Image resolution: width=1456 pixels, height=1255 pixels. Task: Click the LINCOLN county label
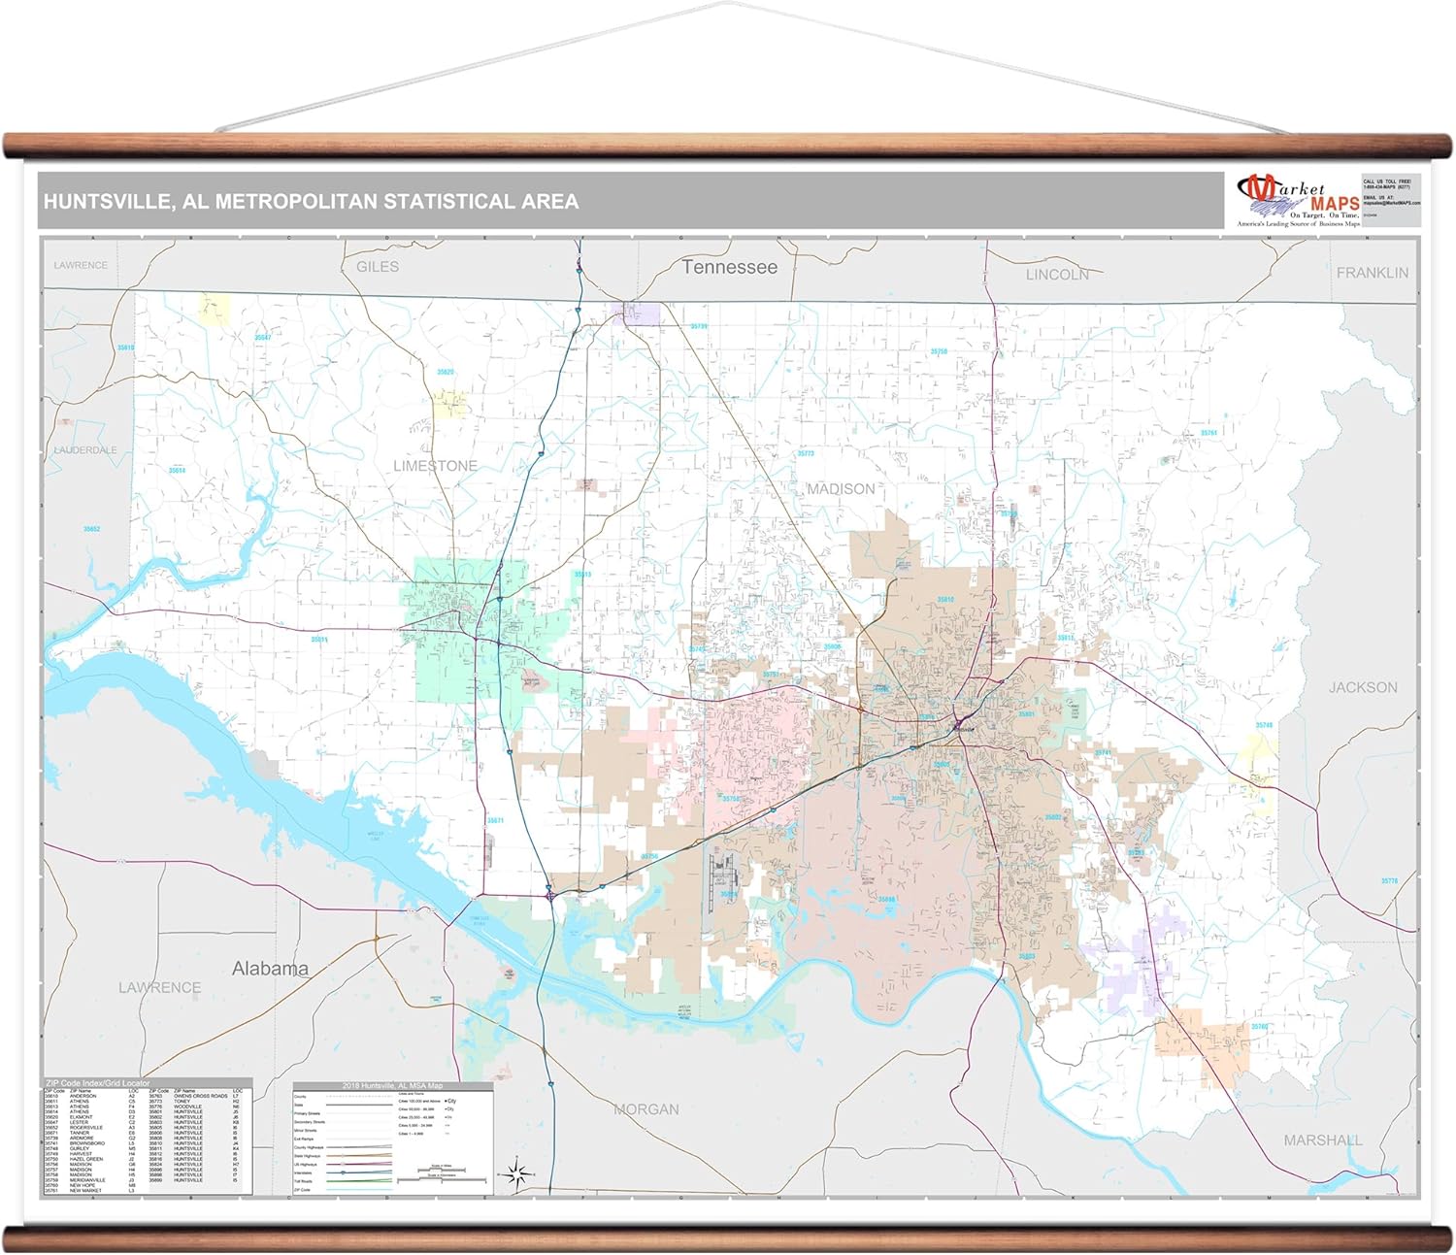pos(1057,275)
